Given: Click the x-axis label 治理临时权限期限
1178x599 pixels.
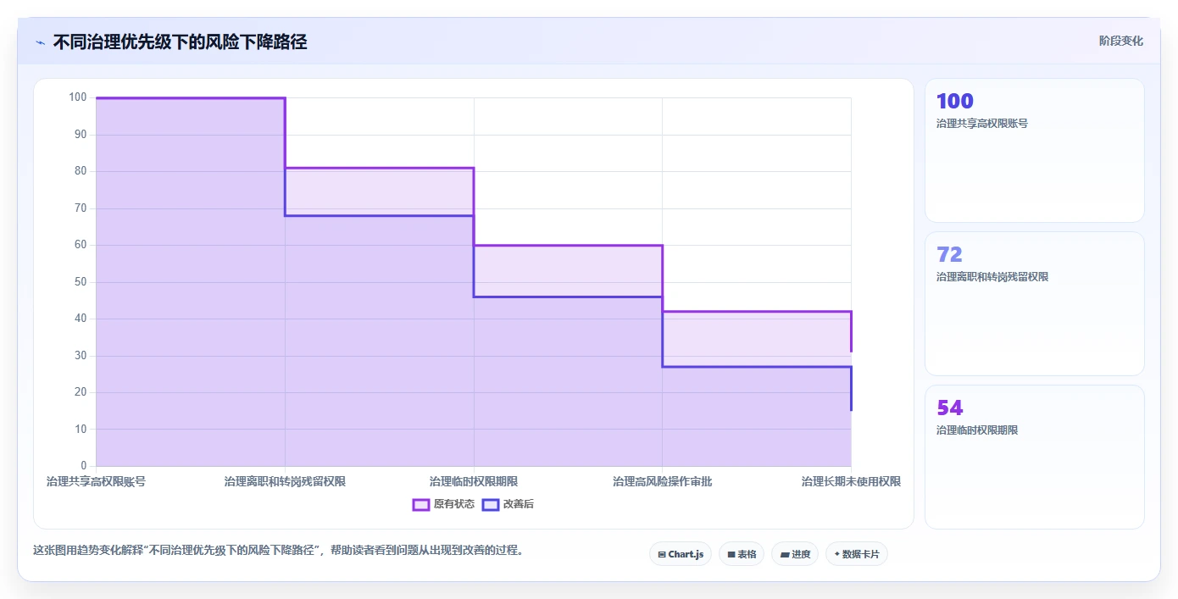Looking at the screenshot, I should point(474,481).
